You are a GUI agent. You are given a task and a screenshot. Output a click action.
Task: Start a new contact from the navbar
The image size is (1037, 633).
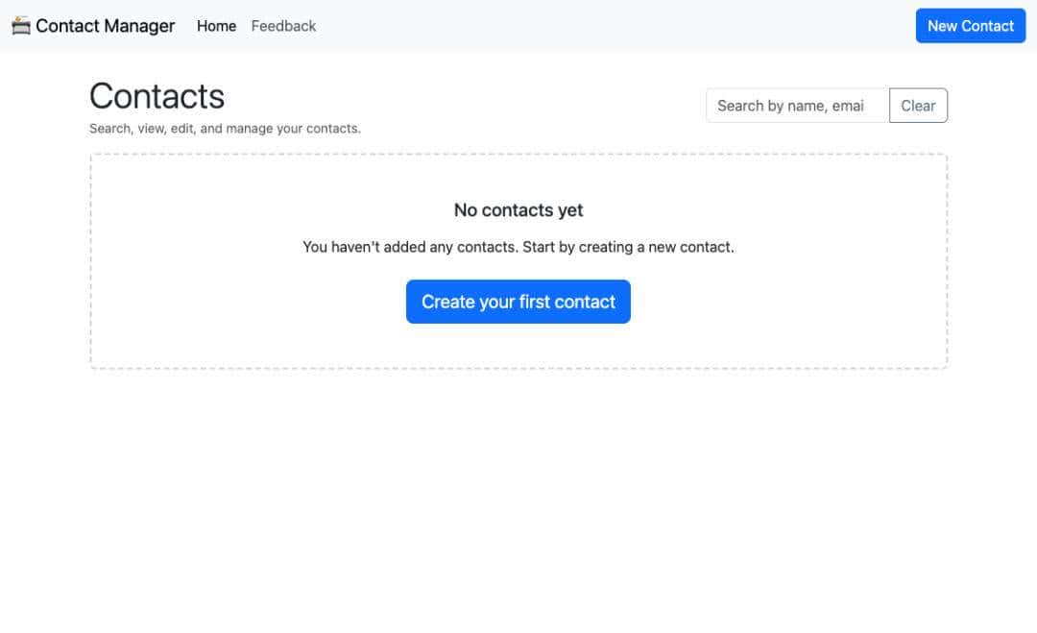pos(970,26)
